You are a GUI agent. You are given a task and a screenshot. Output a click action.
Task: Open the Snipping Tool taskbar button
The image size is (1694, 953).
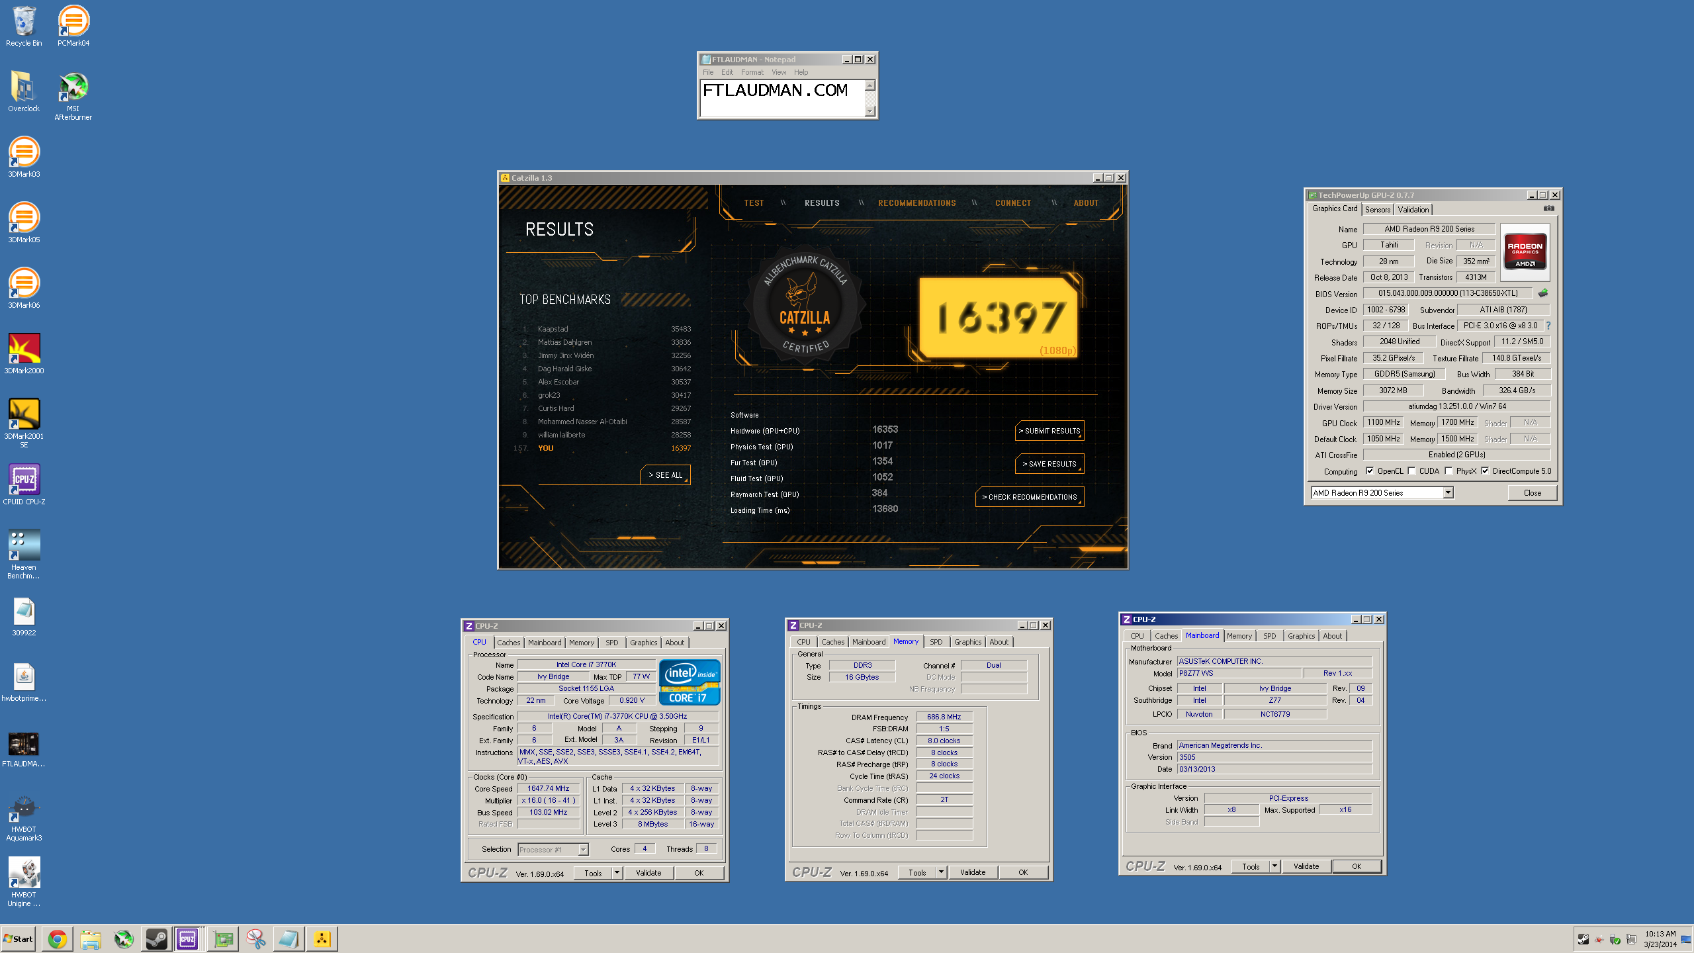point(256,939)
